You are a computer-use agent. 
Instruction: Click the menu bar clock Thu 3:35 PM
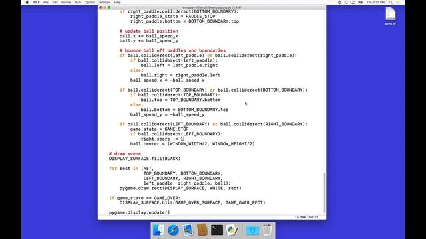375,2
